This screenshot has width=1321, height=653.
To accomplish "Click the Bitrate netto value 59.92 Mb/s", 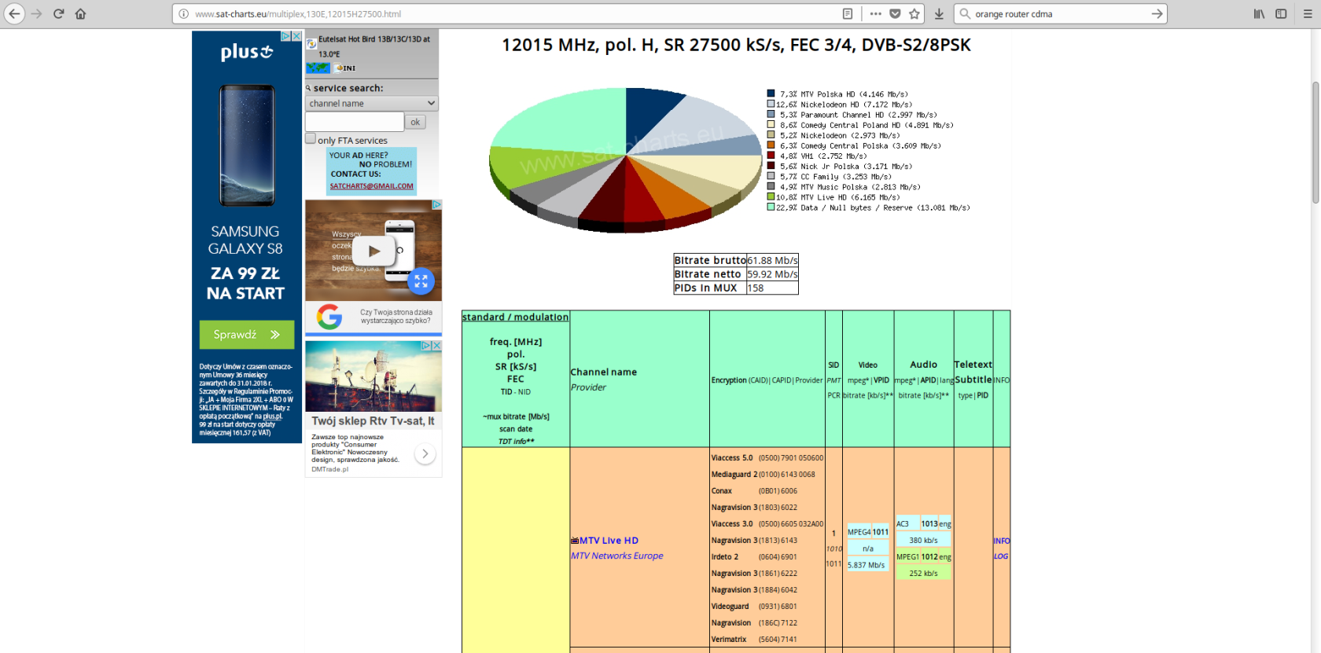I will click(772, 274).
